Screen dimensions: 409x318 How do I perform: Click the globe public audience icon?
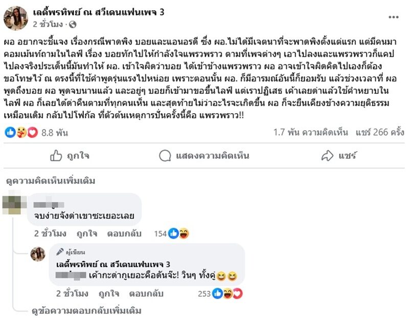pyautogui.click(x=72, y=24)
